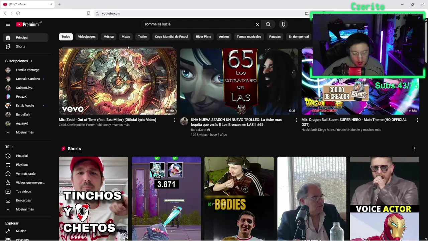The height and width of the screenshot is (241, 428).
Task: Select the Todos filter chip
Action: pos(66,36)
